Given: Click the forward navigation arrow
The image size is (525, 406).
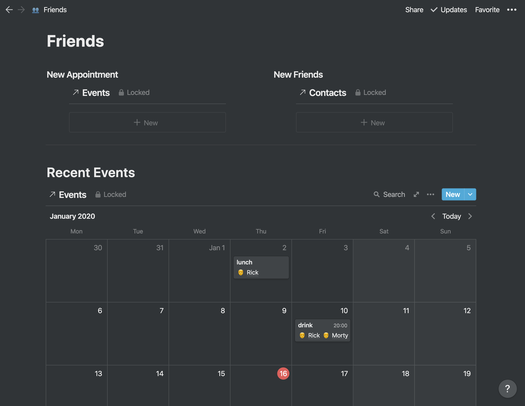Looking at the screenshot, I should click(x=21, y=10).
